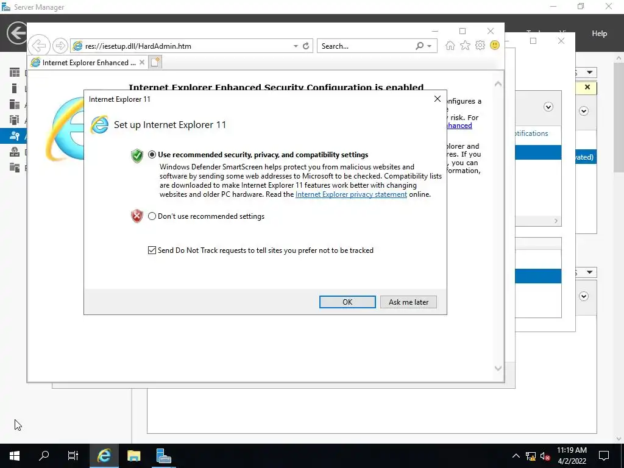Open Local Server sidebar icon

15,88
